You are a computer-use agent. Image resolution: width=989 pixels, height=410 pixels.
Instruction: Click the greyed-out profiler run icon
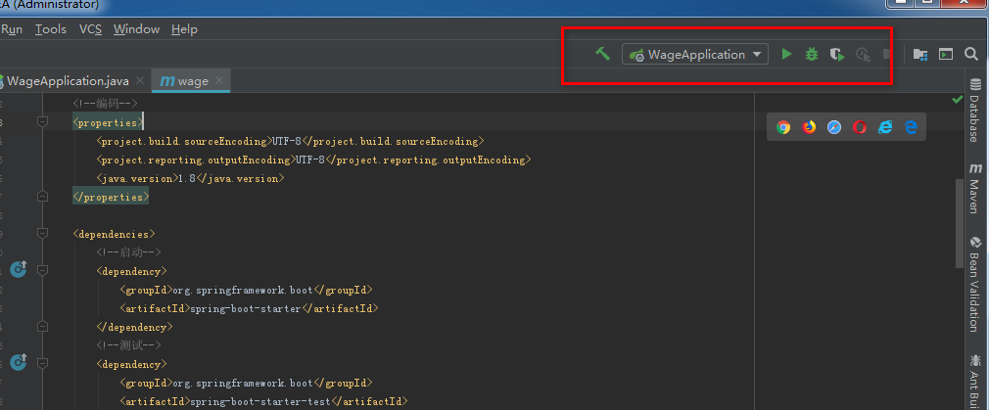[863, 55]
